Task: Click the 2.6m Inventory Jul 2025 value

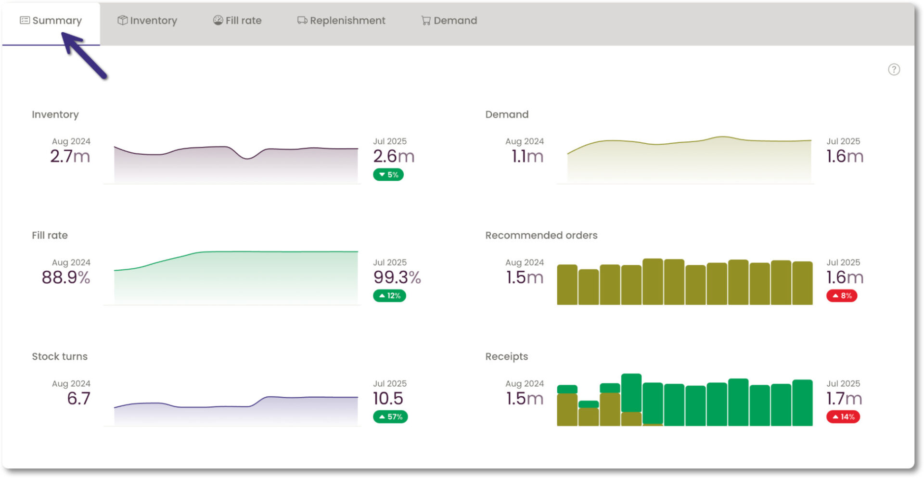Action: 394,156
